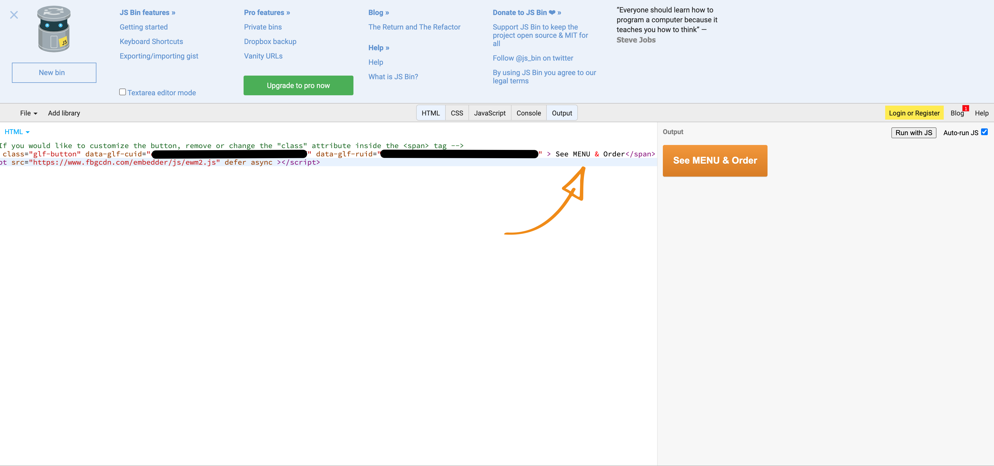Open the CSS panel tab
This screenshot has height=466, width=994.
click(x=457, y=113)
